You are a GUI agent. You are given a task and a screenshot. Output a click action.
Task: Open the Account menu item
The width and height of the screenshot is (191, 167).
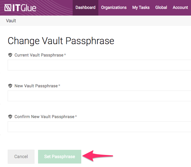pyautogui.click(x=180, y=8)
